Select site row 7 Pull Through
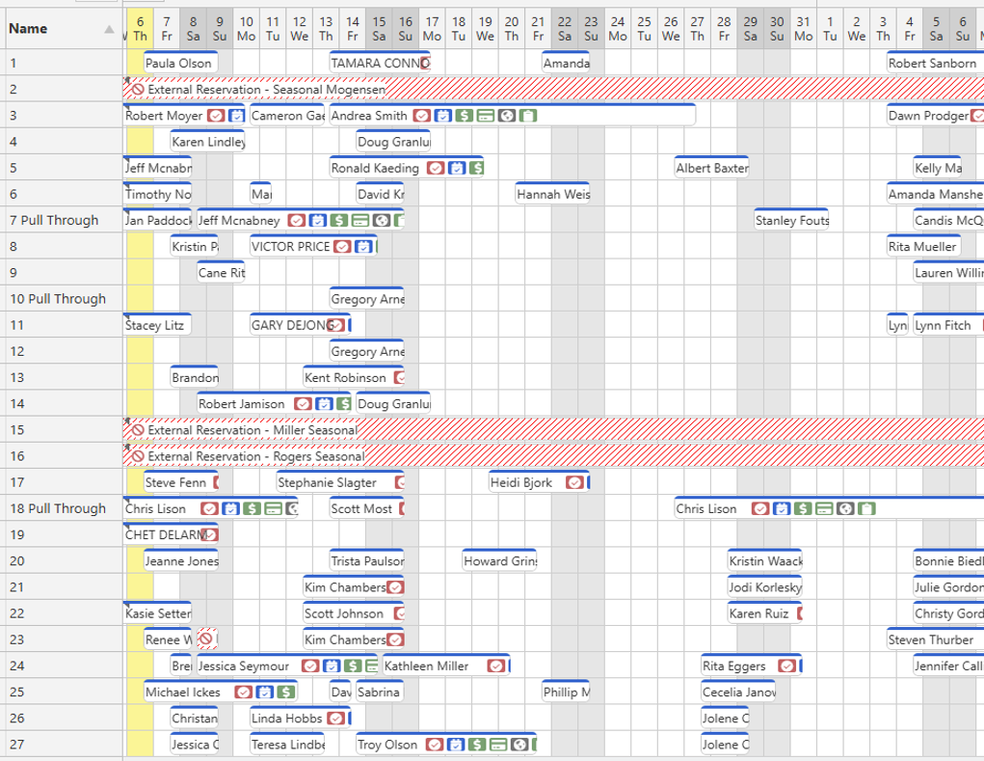984x761 pixels. click(x=62, y=220)
